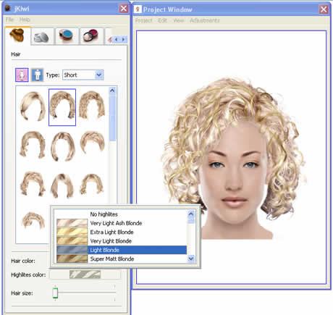Click the Project Window title bar icon
Screen dimensions: 333x315
click(138, 9)
